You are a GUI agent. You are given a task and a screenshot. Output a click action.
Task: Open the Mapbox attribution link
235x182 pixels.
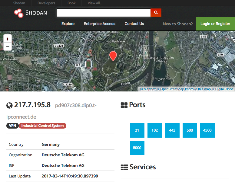(148, 89)
